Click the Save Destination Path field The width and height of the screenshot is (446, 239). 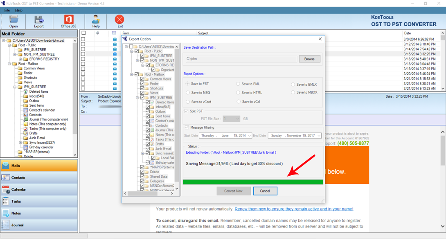241,59
